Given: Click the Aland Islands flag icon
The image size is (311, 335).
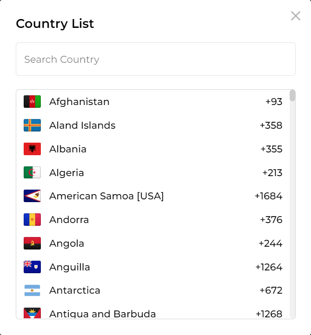Looking at the screenshot, I should 32,125.
